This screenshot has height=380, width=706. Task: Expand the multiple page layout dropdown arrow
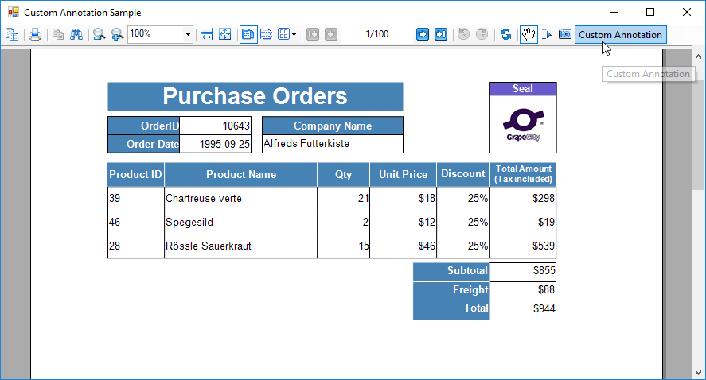(294, 34)
